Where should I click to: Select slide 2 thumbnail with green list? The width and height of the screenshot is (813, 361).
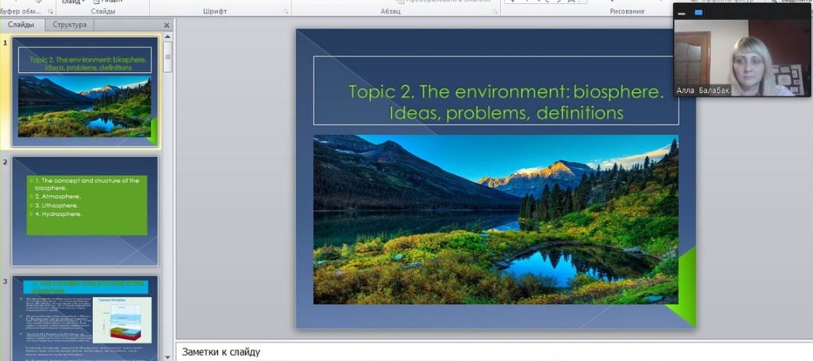85,212
